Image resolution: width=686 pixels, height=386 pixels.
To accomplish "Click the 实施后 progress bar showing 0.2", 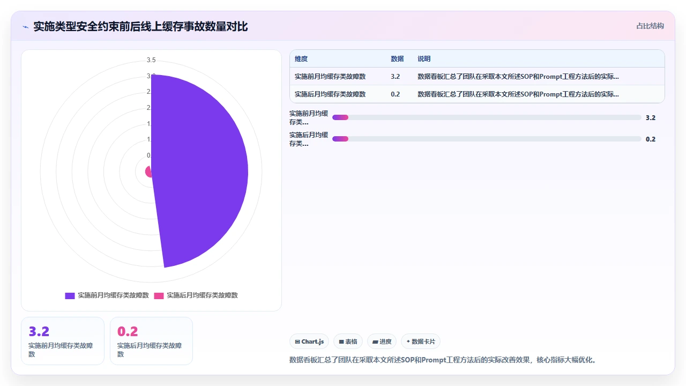I will tap(487, 139).
